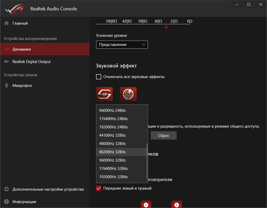Choose 192000Hz 24Bits format

pyautogui.click(x=122, y=127)
